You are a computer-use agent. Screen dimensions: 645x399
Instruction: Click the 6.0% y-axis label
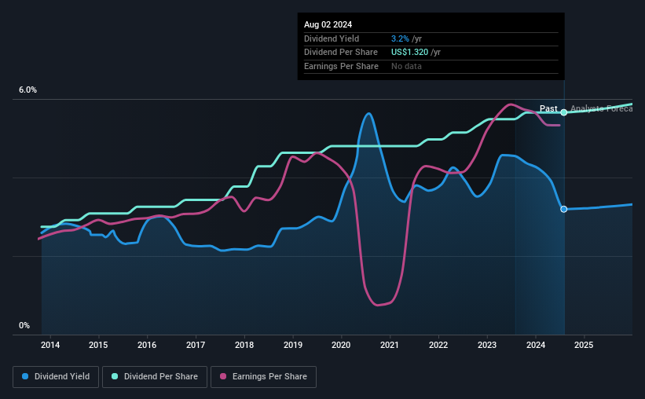[x=28, y=90]
